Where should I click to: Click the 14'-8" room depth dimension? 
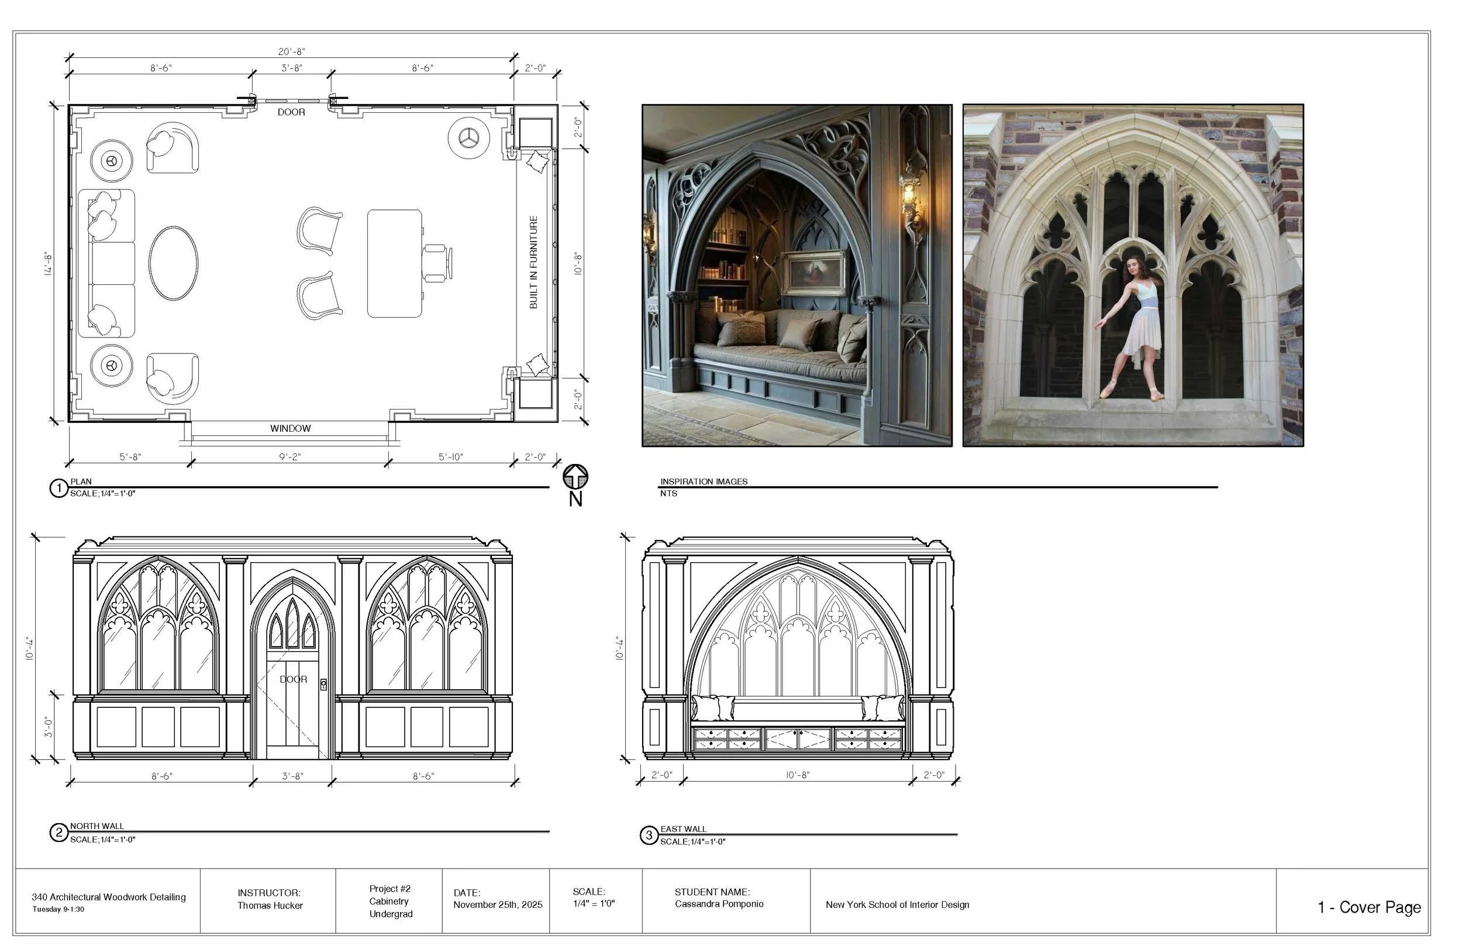(x=49, y=263)
